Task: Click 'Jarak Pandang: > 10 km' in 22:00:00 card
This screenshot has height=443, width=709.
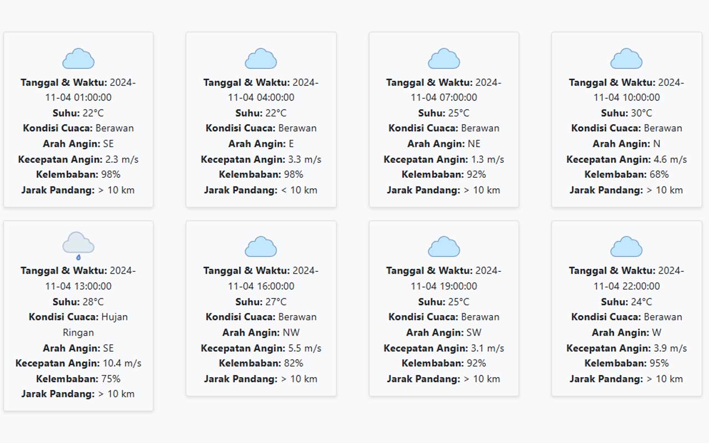Action: click(626, 379)
